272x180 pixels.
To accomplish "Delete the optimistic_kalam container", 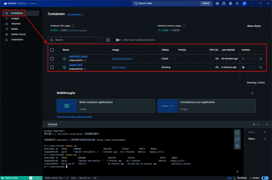I will pos(261,59).
